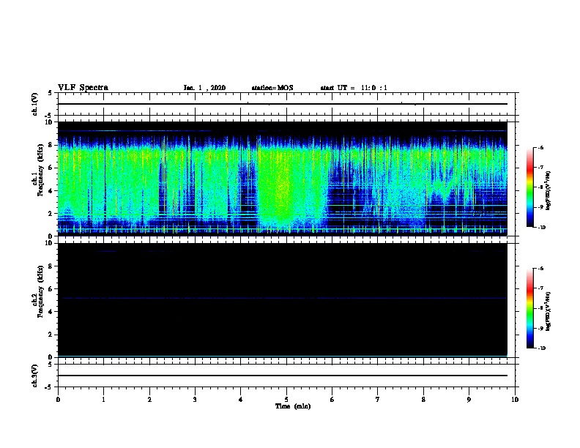Click the ch.3 voltage waveform trace
The image size is (580, 448).
click(283, 376)
